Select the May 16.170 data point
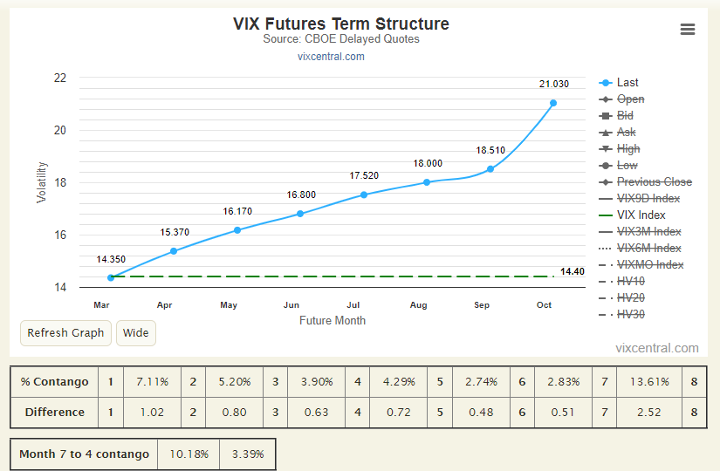The width and height of the screenshot is (720, 471). 237,230
